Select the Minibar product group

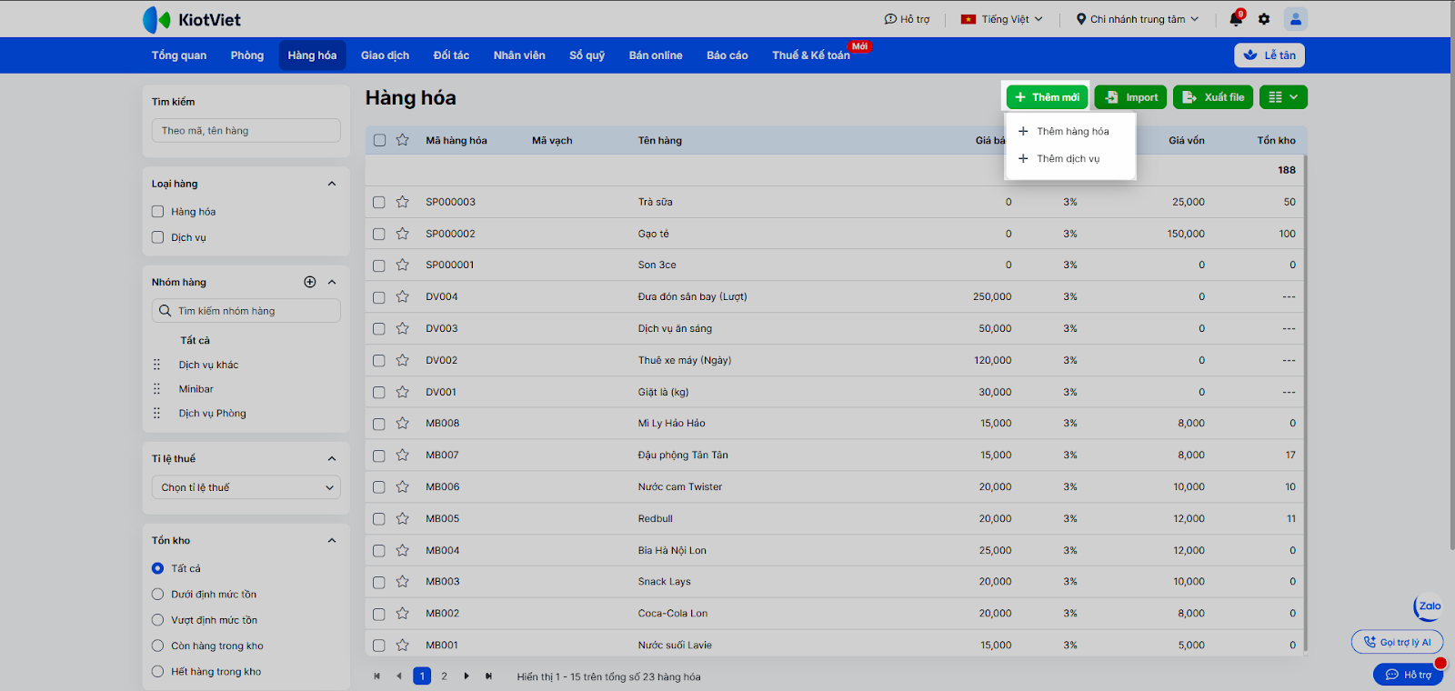tap(196, 389)
